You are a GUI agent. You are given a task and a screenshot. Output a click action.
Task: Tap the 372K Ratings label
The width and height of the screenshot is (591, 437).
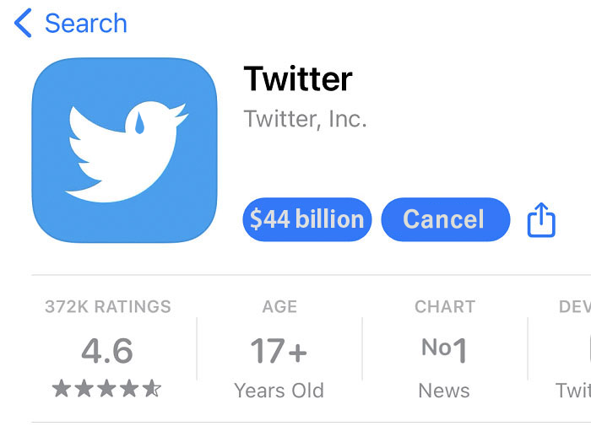point(107,307)
